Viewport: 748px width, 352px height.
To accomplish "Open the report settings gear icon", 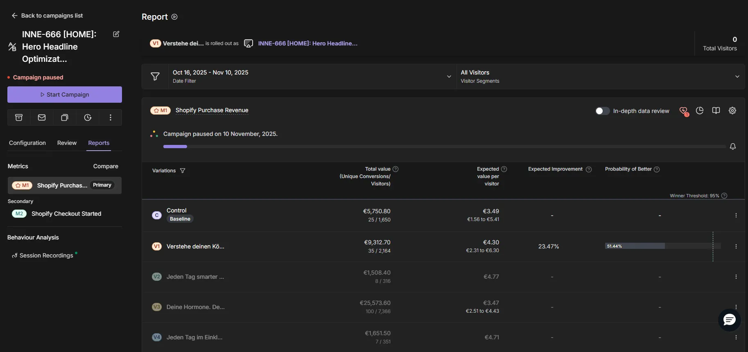I will [732, 111].
